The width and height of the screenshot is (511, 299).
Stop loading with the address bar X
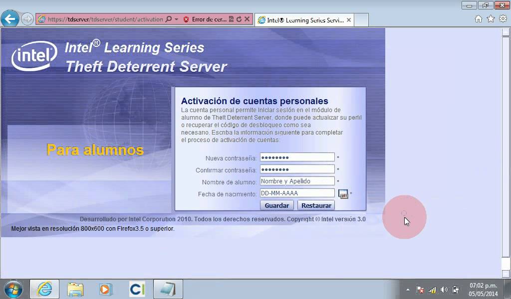(x=247, y=19)
